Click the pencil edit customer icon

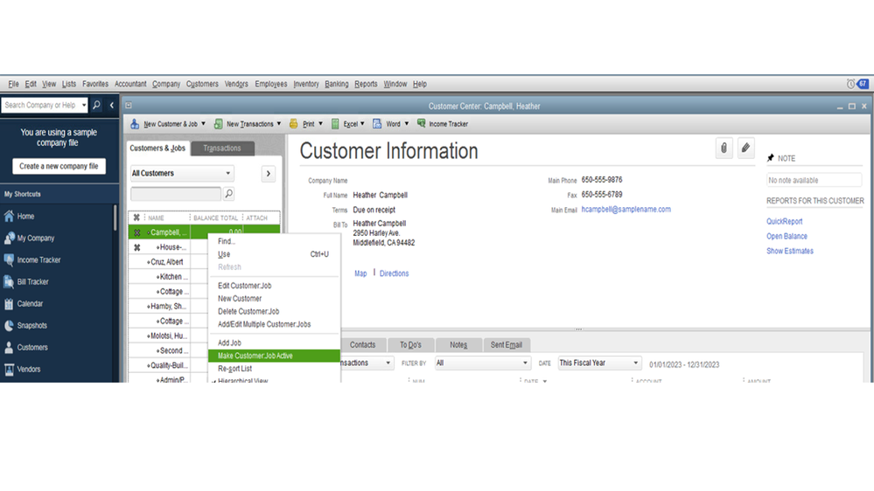(x=745, y=148)
